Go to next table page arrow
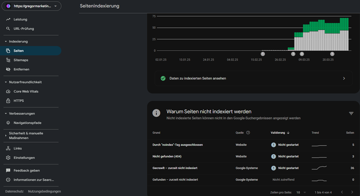The width and height of the screenshot is (360, 196). coord(352,192)
